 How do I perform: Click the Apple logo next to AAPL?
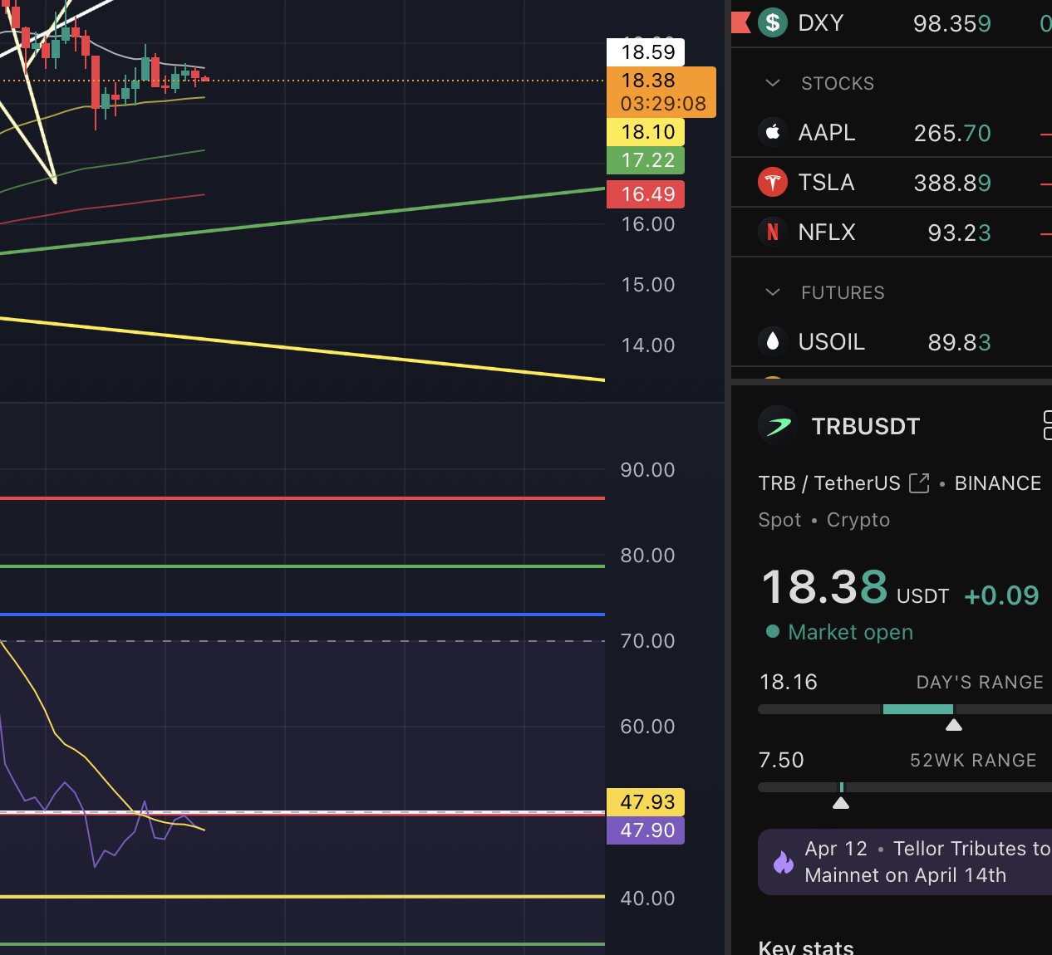pos(773,132)
